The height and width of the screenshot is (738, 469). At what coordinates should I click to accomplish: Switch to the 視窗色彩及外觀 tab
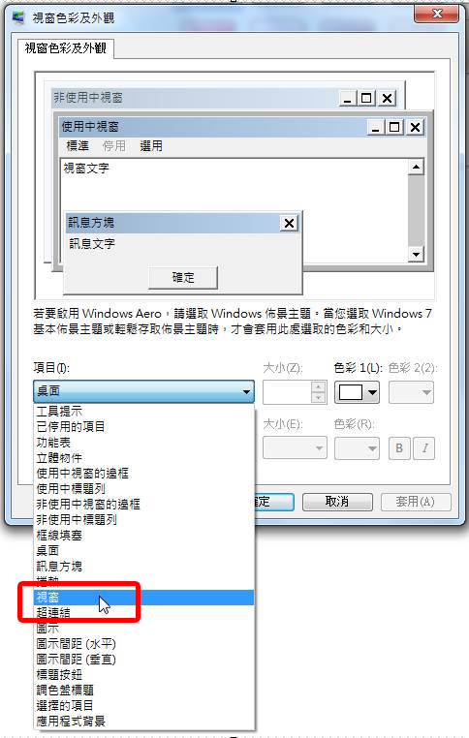tap(66, 48)
